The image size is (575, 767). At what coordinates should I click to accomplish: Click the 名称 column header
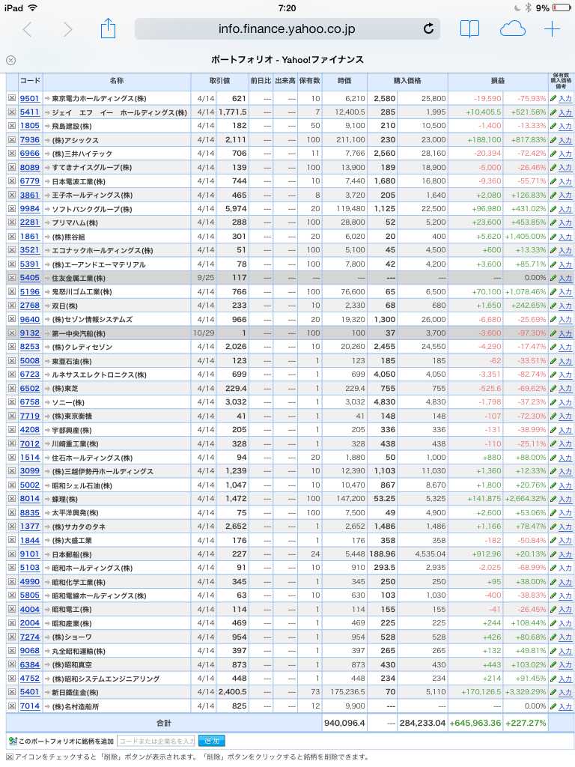[117, 81]
